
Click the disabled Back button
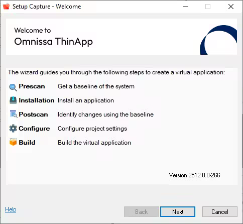[142, 212]
